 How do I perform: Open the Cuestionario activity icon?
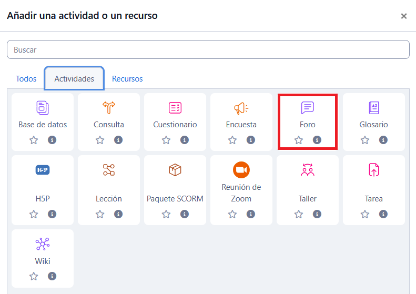[x=175, y=108]
